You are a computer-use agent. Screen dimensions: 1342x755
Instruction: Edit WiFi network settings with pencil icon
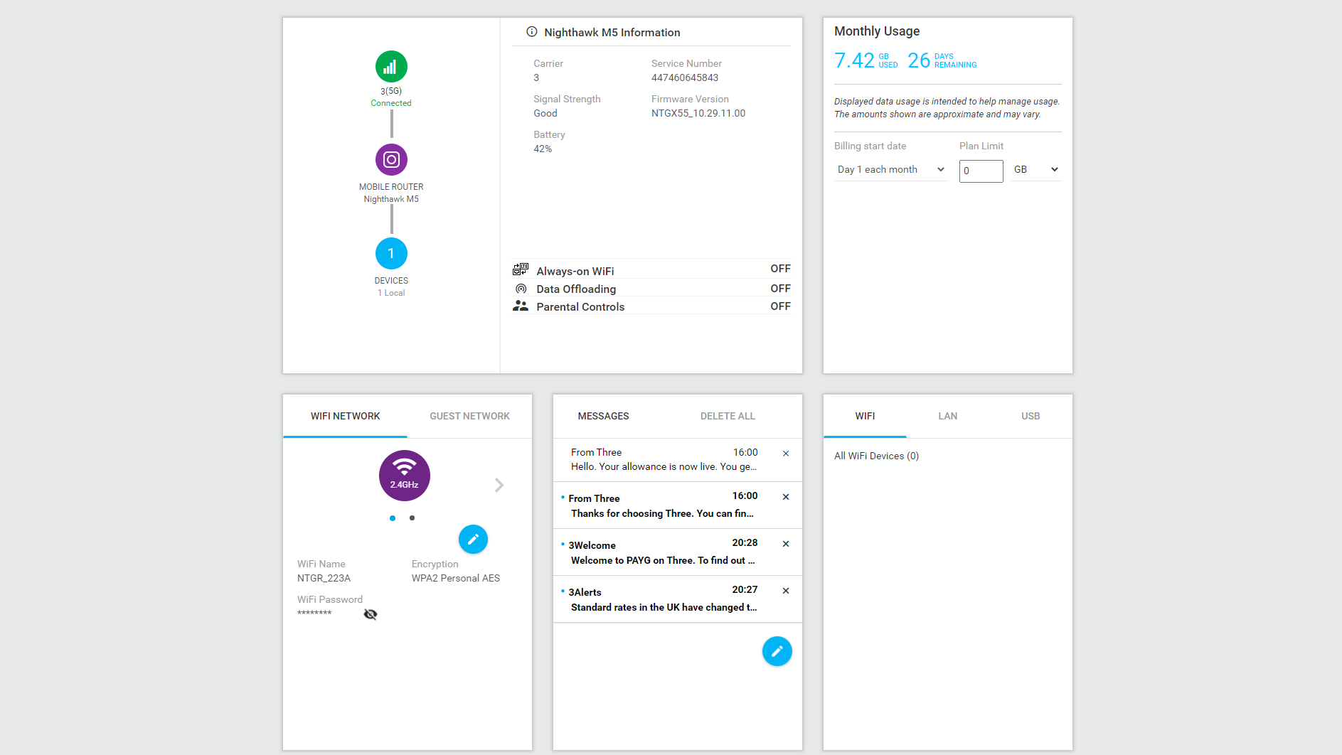tap(473, 540)
